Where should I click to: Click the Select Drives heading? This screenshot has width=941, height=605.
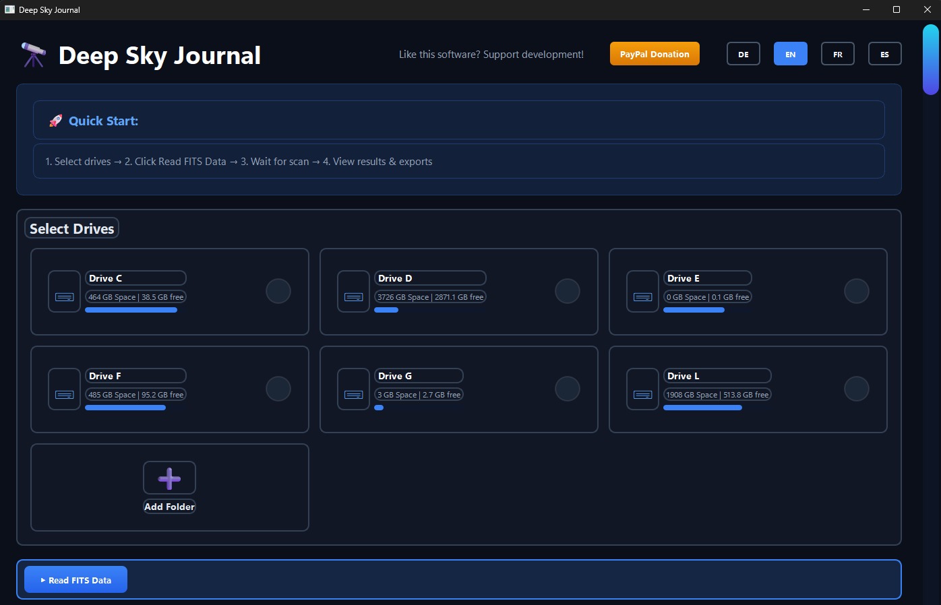tap(71, 228)
